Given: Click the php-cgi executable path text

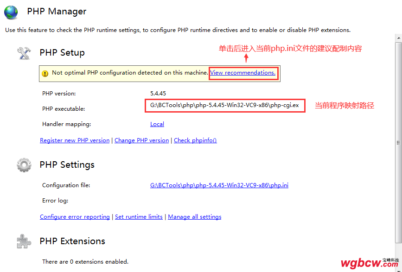Looking at the screenshot, I should [x=224, y=105].
